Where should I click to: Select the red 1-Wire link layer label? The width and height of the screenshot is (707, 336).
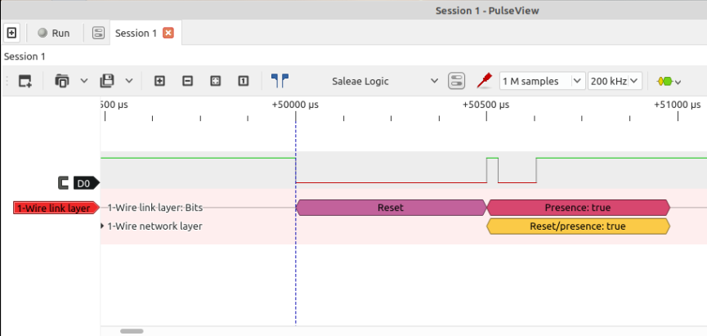(55, 208)
